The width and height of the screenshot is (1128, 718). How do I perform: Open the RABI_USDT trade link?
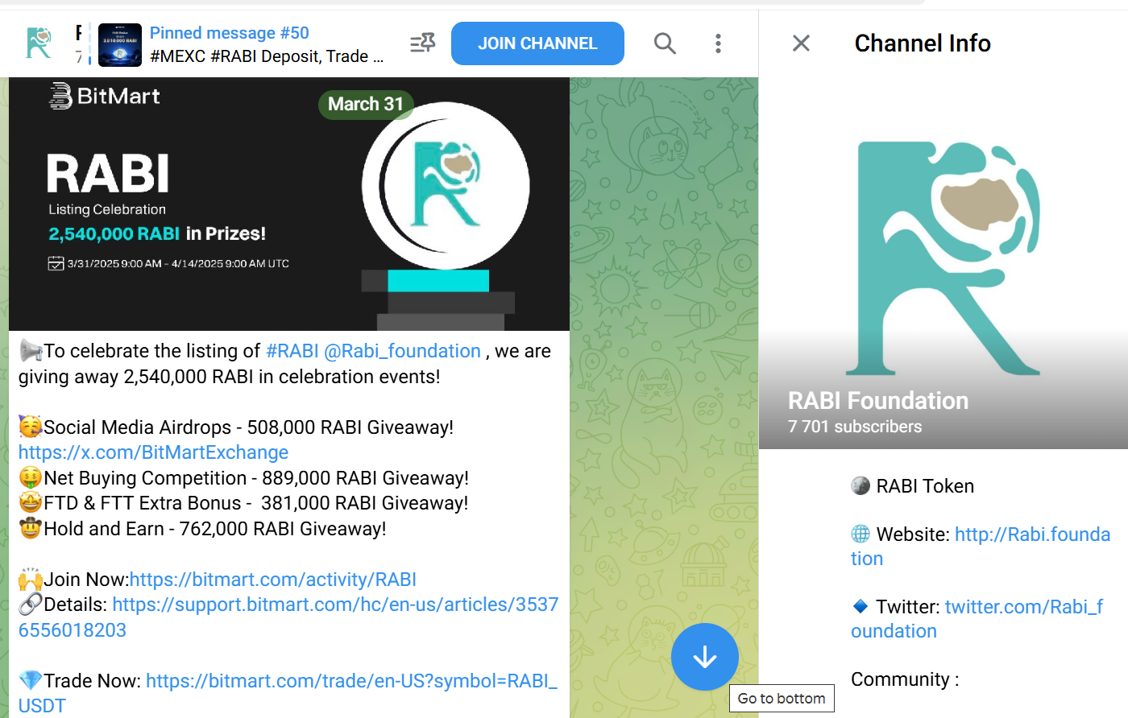(288, 693)
